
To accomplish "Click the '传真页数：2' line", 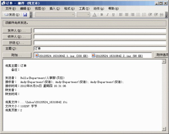I will pos(14,110).
